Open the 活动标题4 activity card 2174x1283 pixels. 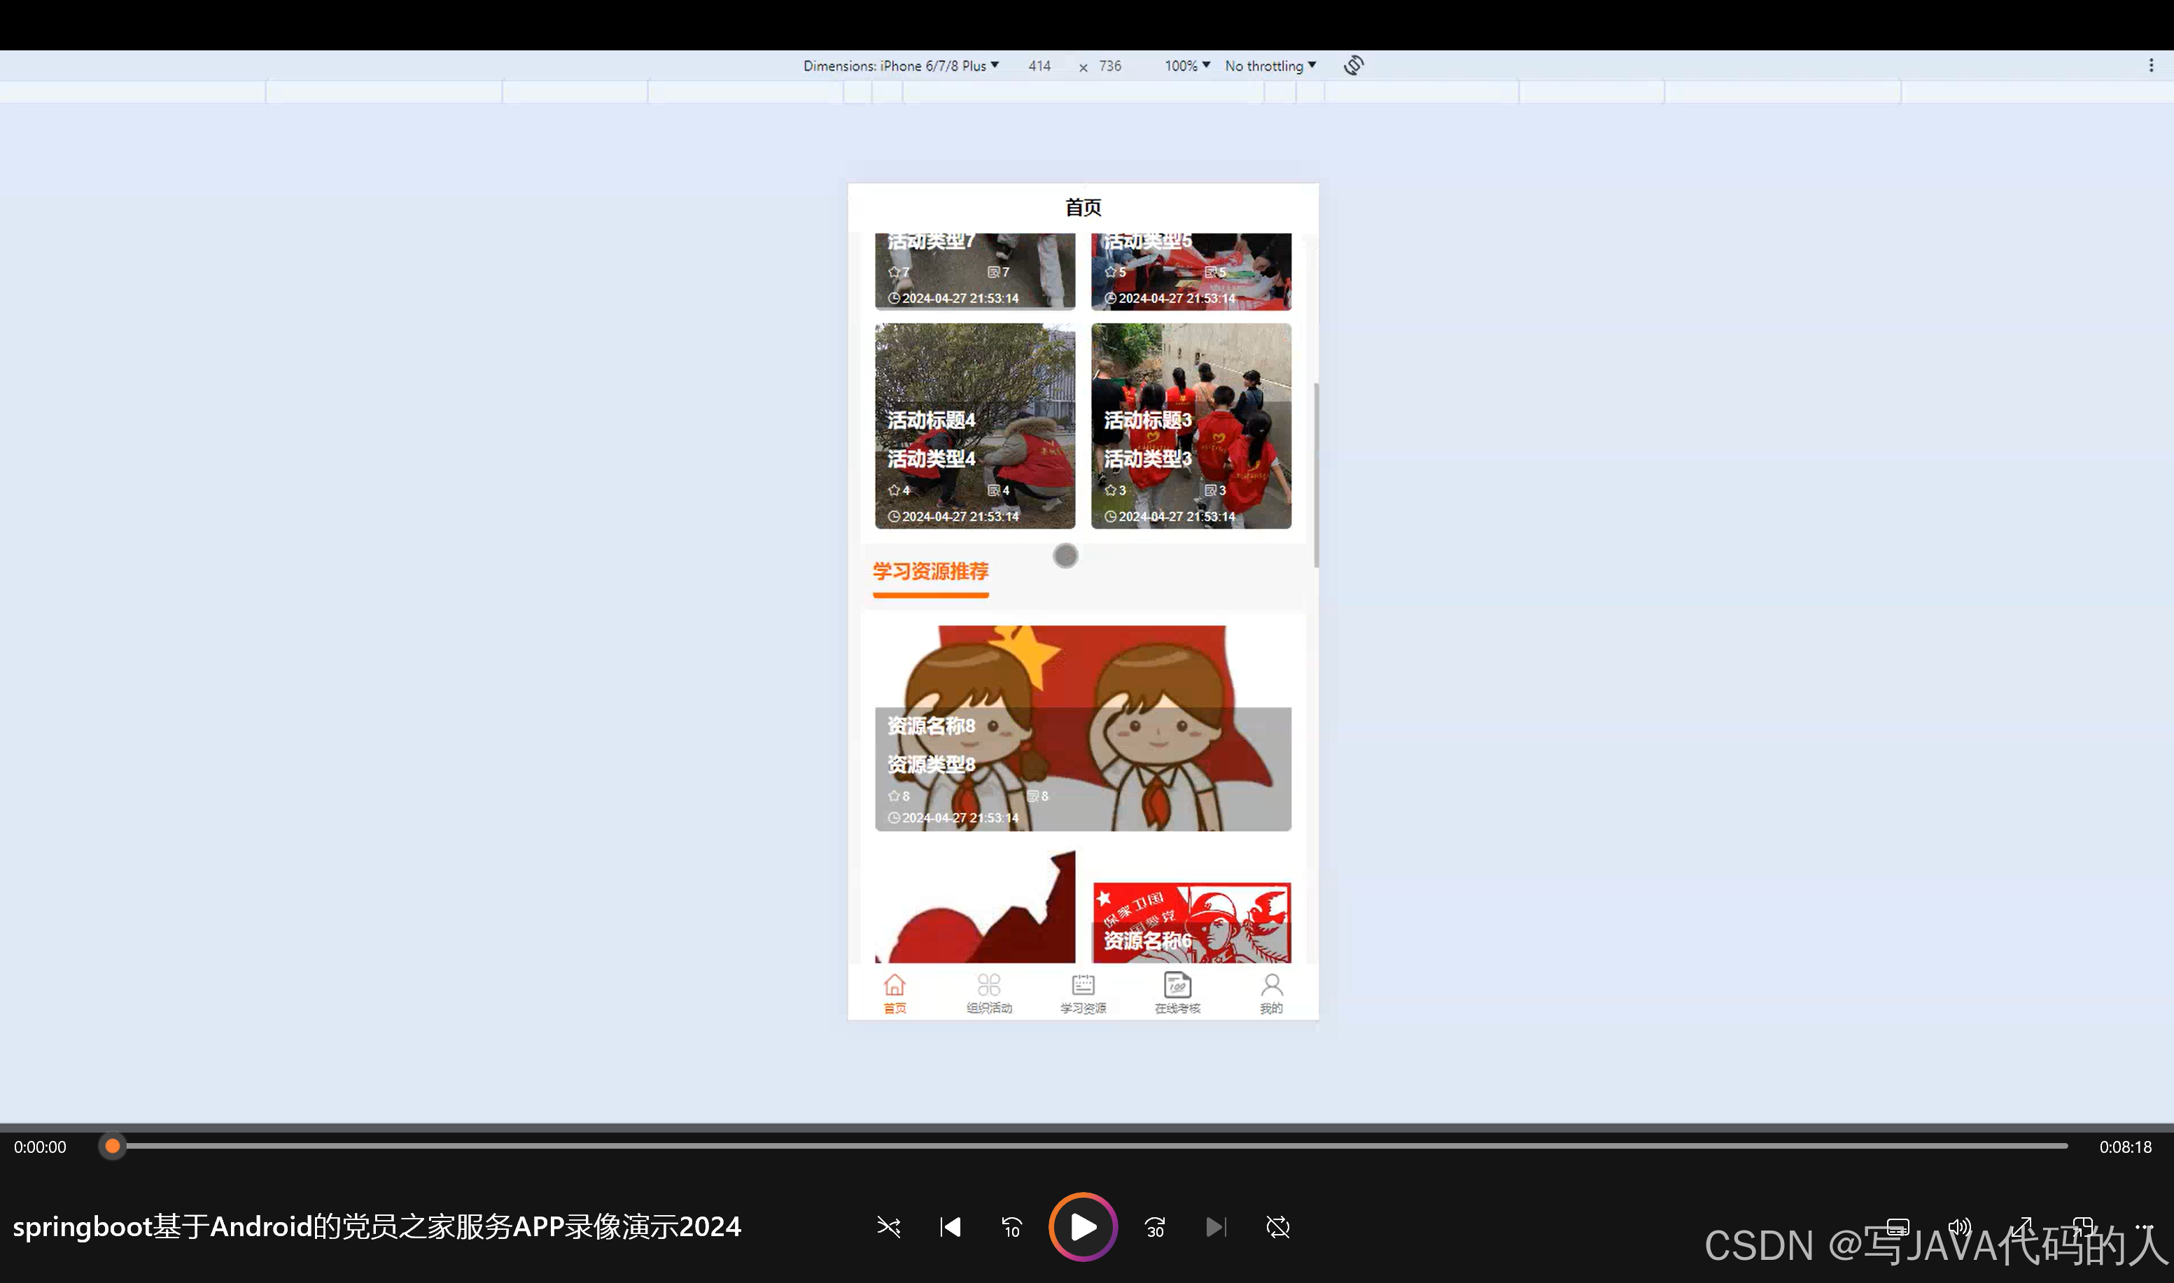[974, 425]
